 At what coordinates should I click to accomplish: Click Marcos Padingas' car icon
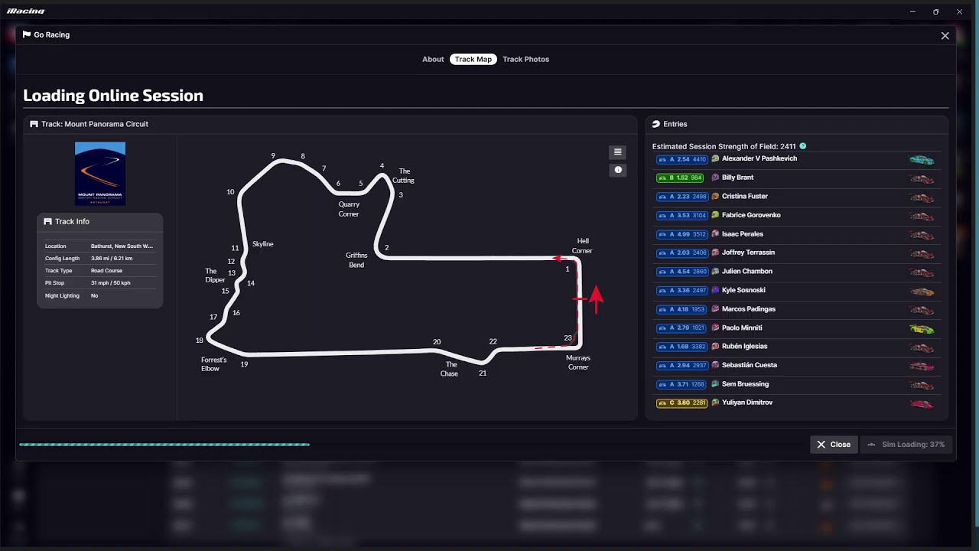pyautogui.click(x=922, y=310)
